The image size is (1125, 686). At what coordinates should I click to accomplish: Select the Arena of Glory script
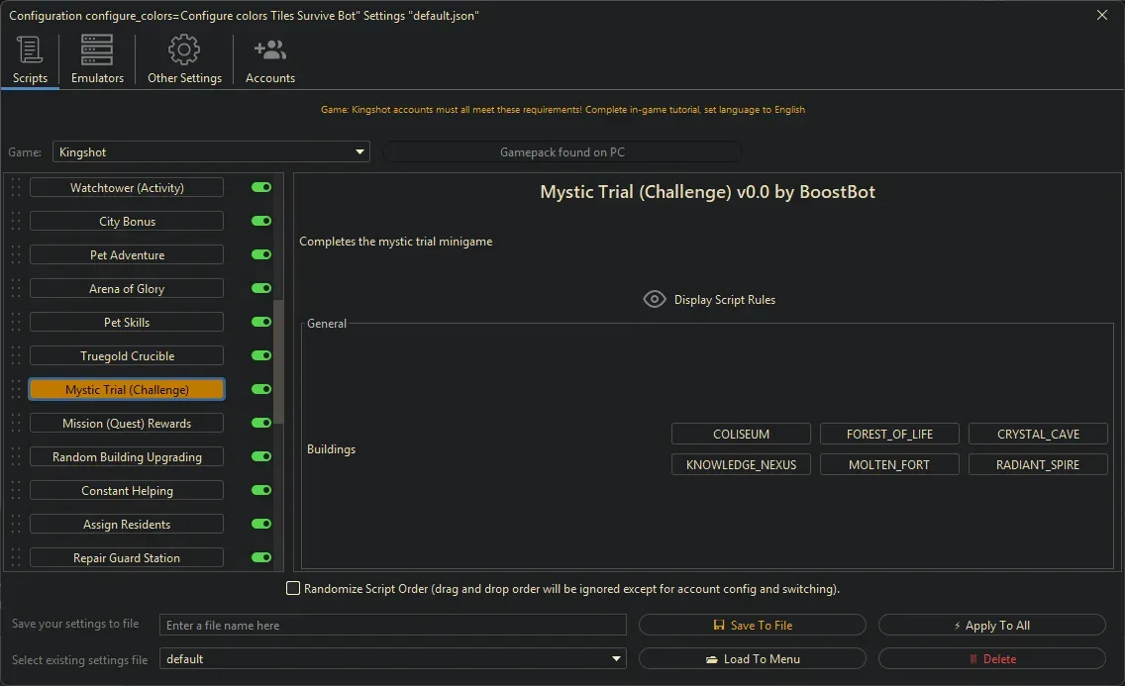coord(126,288)
